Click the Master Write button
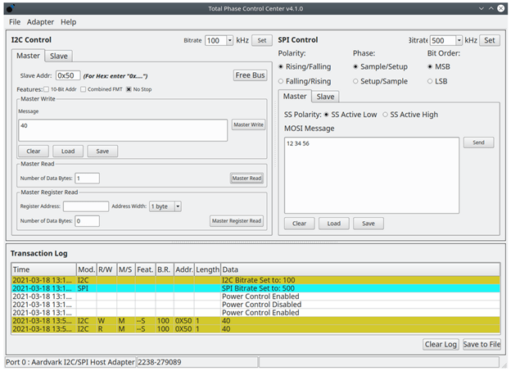 coord(248,124)
